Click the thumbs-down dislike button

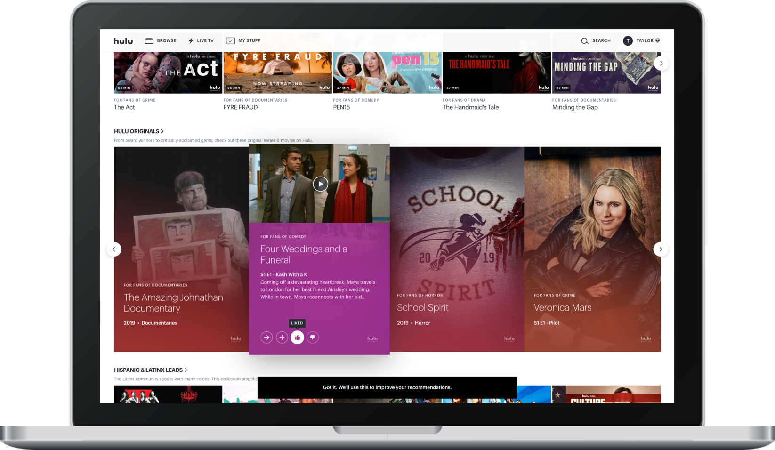(x=313, y=337)
